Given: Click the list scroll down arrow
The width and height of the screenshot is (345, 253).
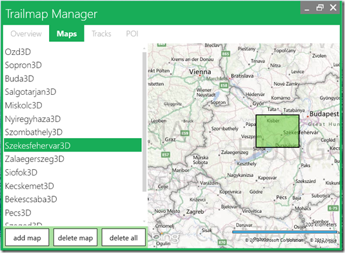Looking at the screenshot, I should coord(144,221).
